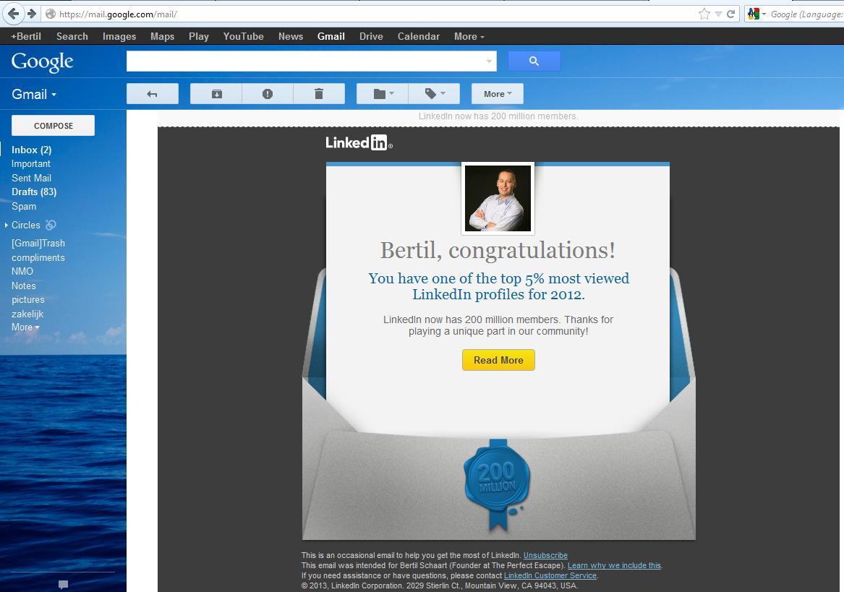Click the Circles icon next to label
This screenshot has width=844, height=592.
(51, 225)
